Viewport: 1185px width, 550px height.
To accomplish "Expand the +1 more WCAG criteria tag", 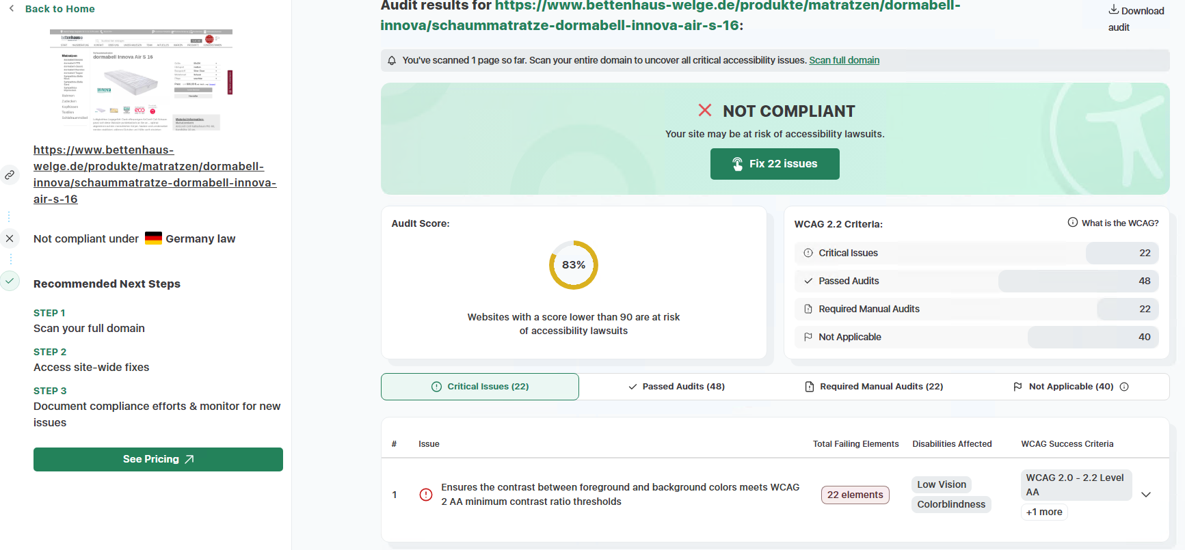I will (1043, 512).
